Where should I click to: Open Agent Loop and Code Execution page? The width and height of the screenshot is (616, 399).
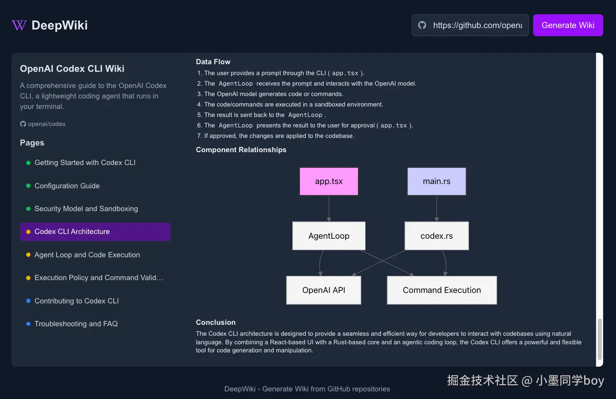tap(95, 255)
